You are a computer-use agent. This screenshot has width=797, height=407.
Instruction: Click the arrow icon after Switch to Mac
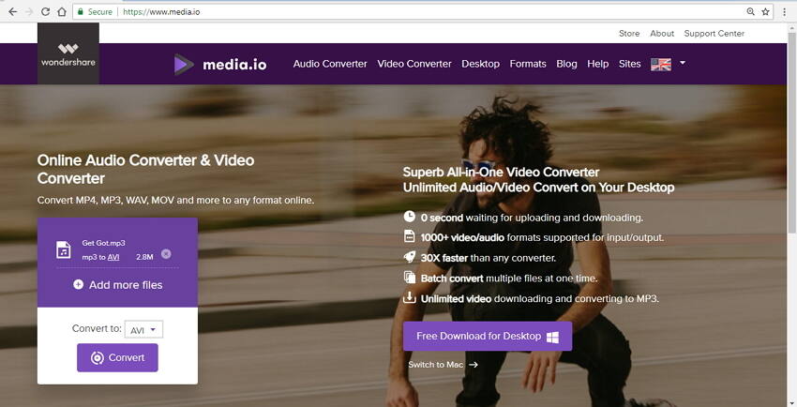click(x=474, y=364)
